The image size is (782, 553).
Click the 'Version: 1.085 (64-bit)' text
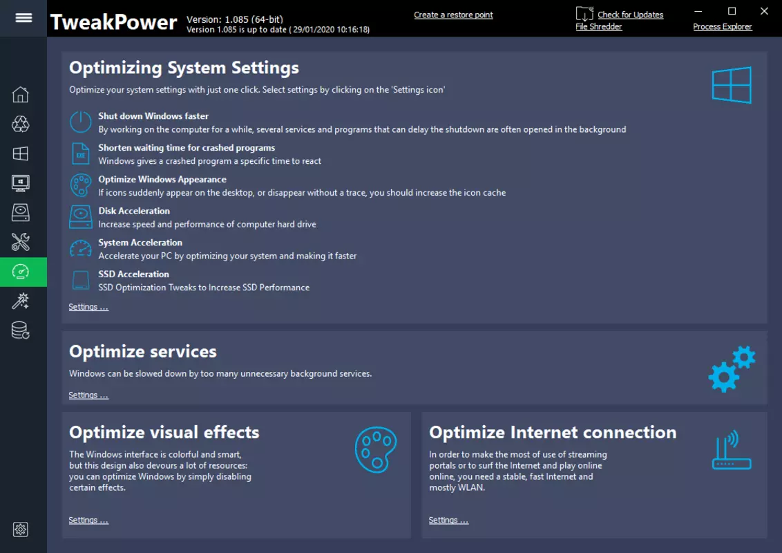click(x=235, y=19)
